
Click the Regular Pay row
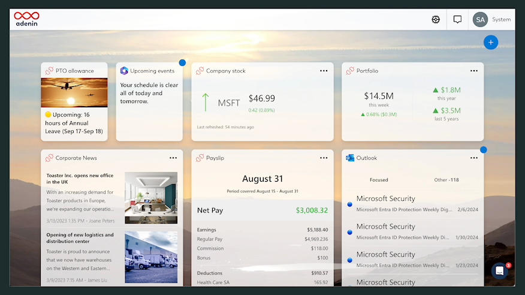coord(262,239)
